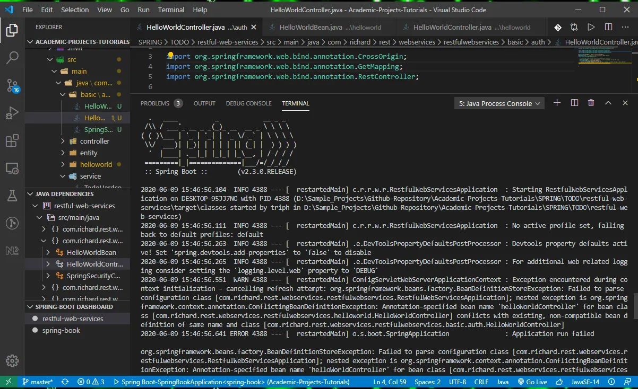
Task: Open the File menu
Action: click(28, 10)
